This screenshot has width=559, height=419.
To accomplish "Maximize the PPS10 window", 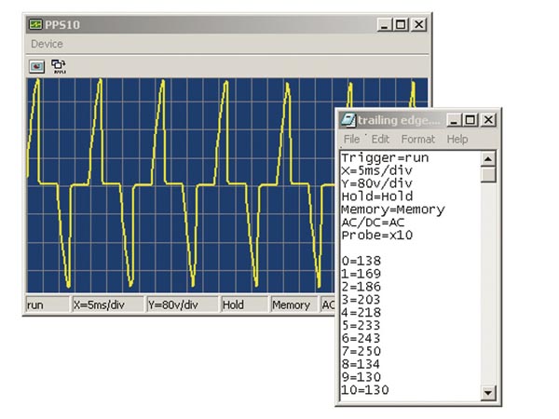I will coord(401,25).
